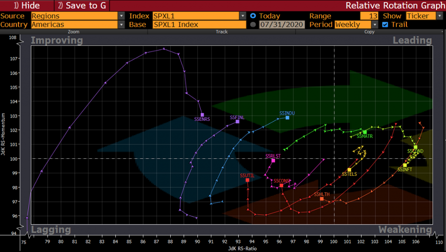Select the S5TELS yellow square marker

(x=349, y=170)
